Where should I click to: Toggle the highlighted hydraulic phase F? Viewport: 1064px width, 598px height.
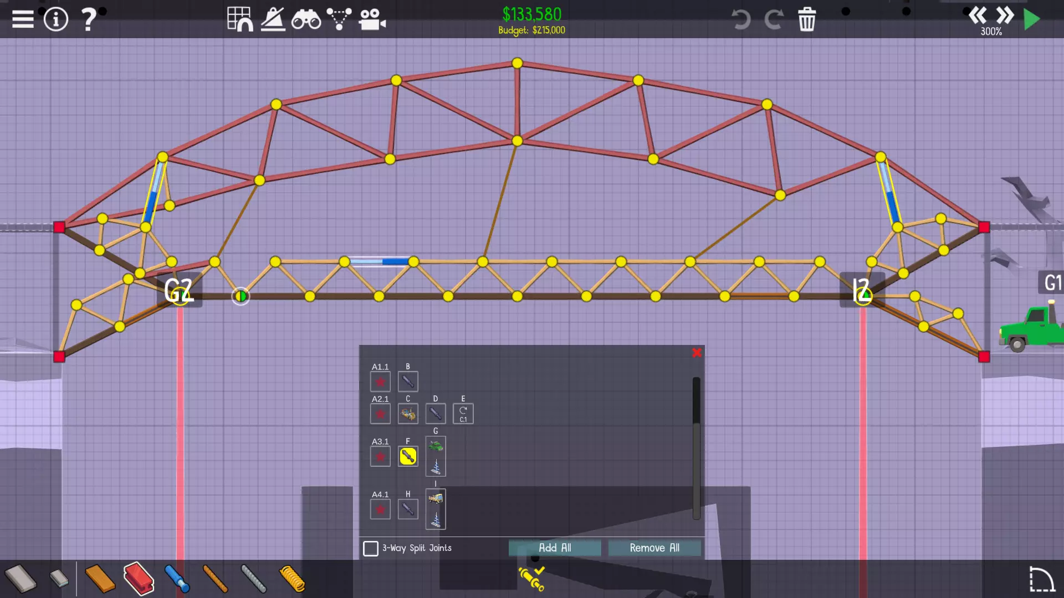click(408, 456)
